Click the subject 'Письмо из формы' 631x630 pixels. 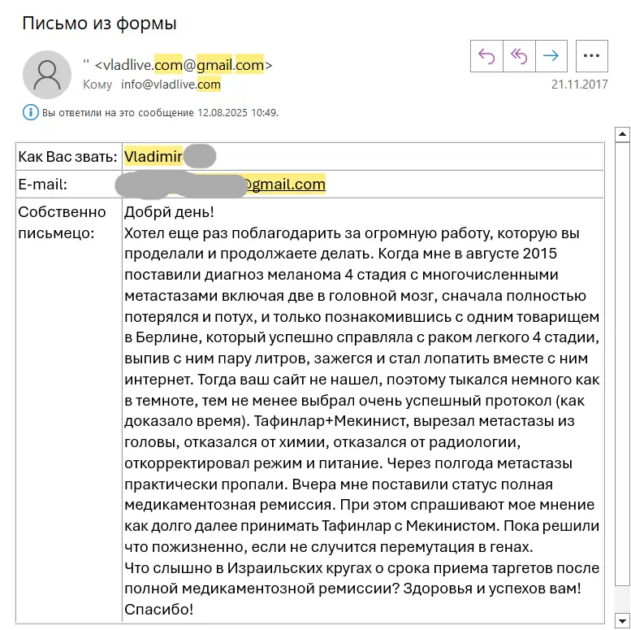pyautogui.click(x=99, y=24)
